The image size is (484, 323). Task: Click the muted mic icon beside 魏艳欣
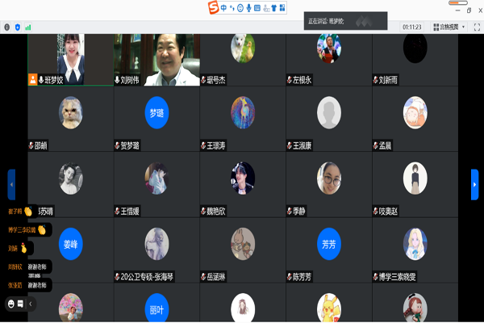coord(203,211)
